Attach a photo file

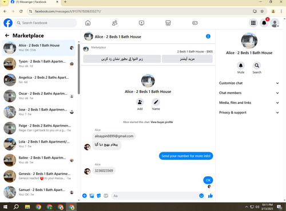(x=92, y=196)
